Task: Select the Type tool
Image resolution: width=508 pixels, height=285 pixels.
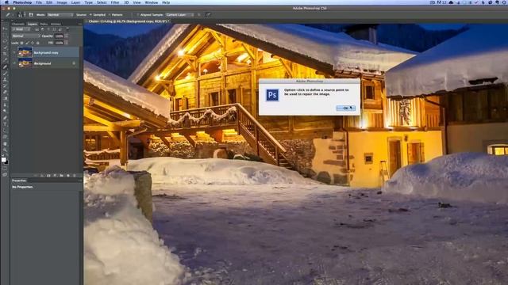Action: pos(5,124)
